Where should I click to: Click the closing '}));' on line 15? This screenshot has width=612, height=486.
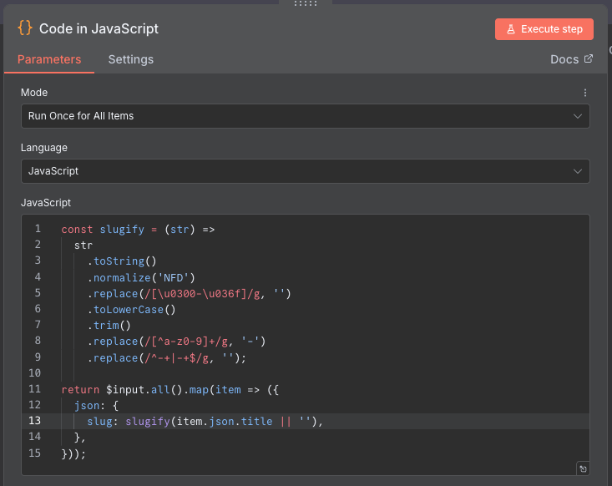73,453
